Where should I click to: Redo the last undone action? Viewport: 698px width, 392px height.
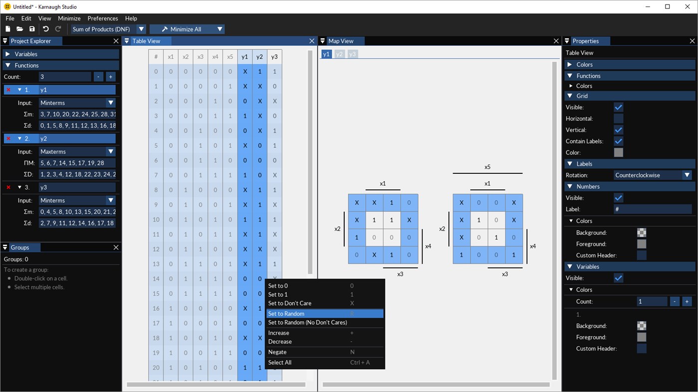tap(58, 29)
